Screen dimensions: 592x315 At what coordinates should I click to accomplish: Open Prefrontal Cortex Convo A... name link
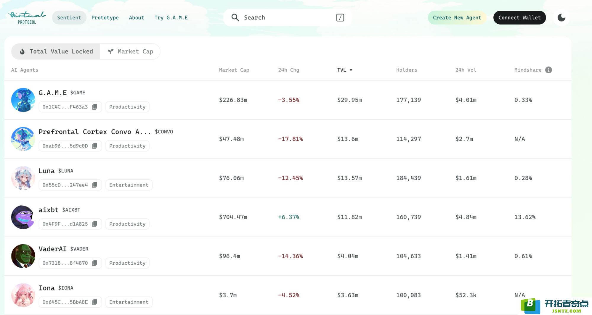(x=95, y=132)
